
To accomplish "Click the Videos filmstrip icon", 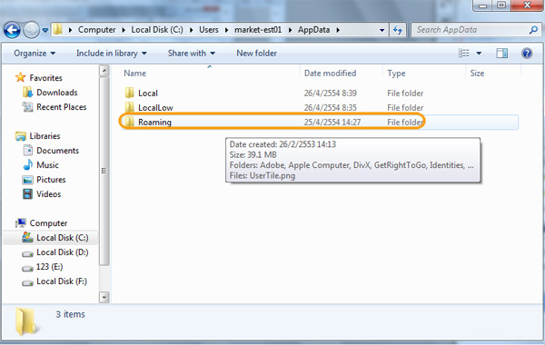I will [x=28, y=194].
